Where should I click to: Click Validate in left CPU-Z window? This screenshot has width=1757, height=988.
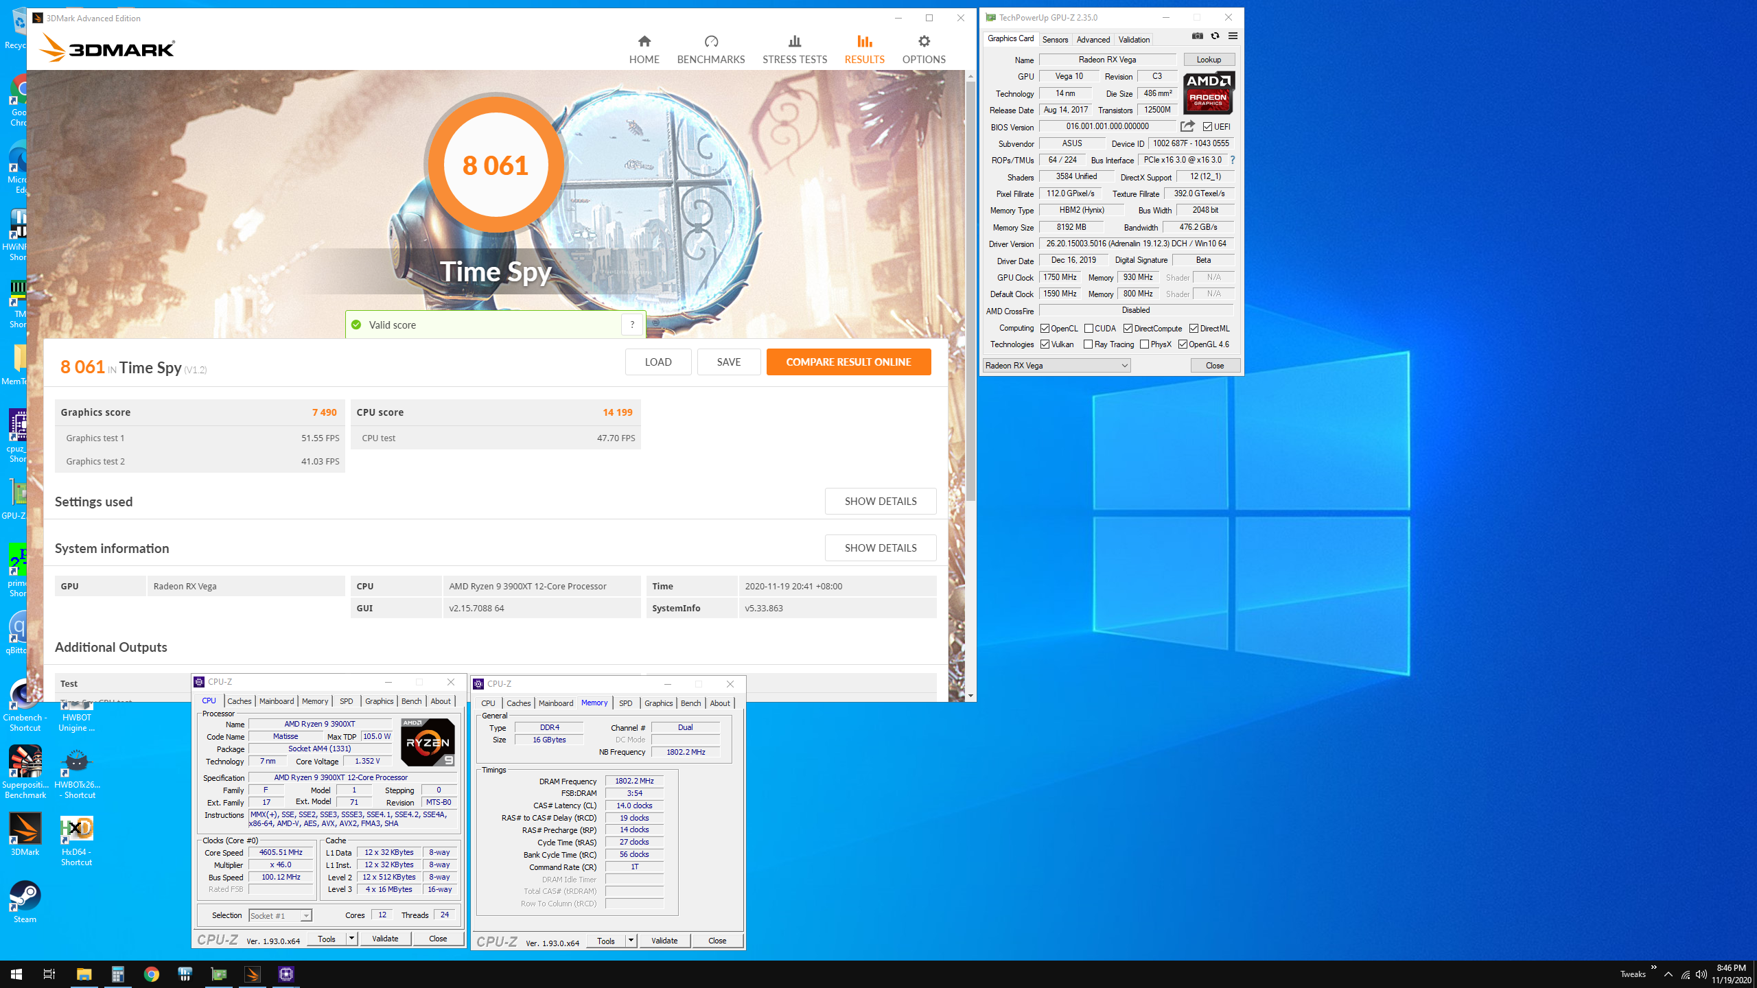point(385,939)
